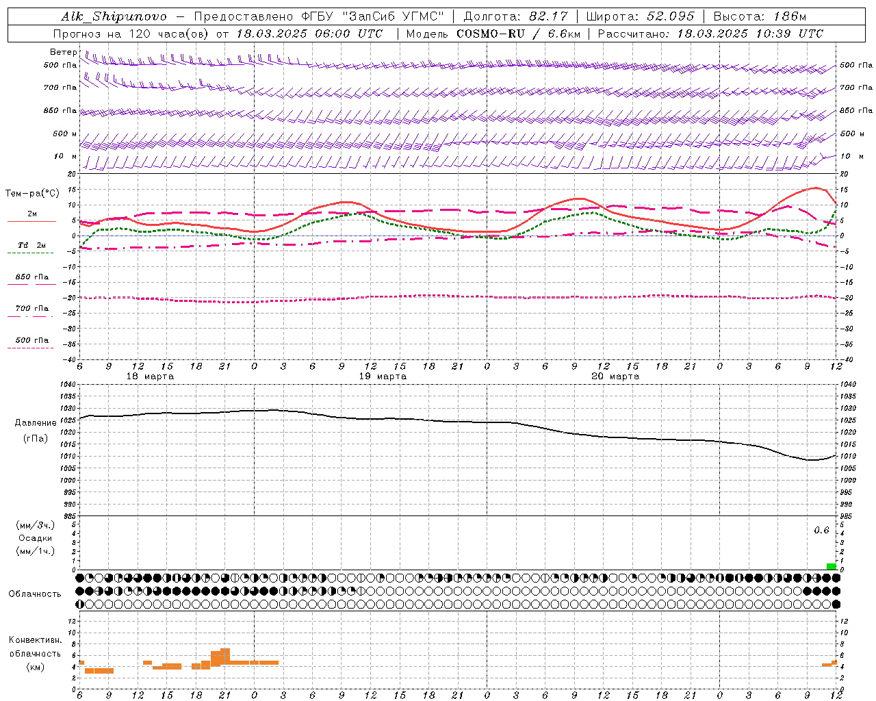The height and width of the screenshot is (701, 876).
Task: Click the 10 м wind level label on the left
Action: [x=66, y=157]
